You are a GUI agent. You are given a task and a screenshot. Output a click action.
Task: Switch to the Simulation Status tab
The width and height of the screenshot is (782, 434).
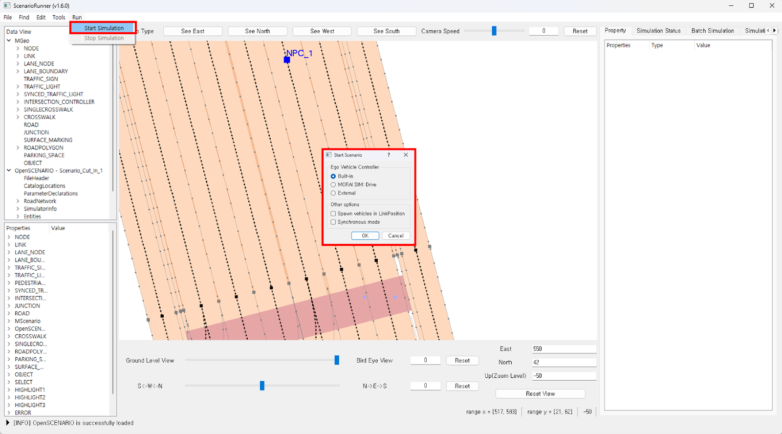pos(658,30)
